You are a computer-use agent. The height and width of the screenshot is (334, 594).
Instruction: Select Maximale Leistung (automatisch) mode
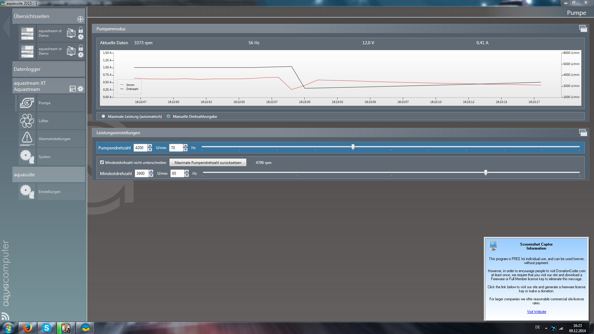click(103, 116)
